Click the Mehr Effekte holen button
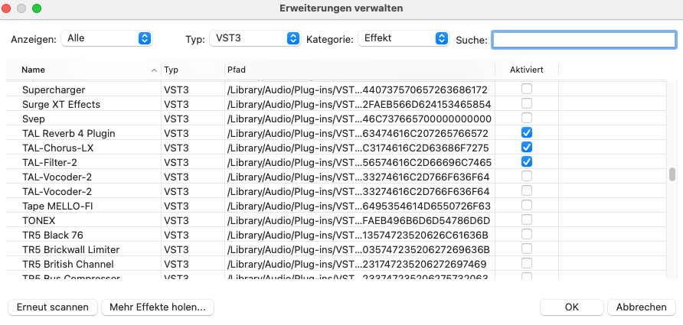This screenshot has height=325, width=683. (x=158, y=307)
